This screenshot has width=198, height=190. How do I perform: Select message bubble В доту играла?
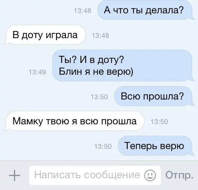(x=46, y=35)
